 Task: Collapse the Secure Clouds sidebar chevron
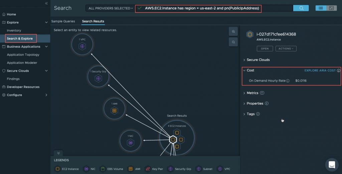[x=46, y=71]
